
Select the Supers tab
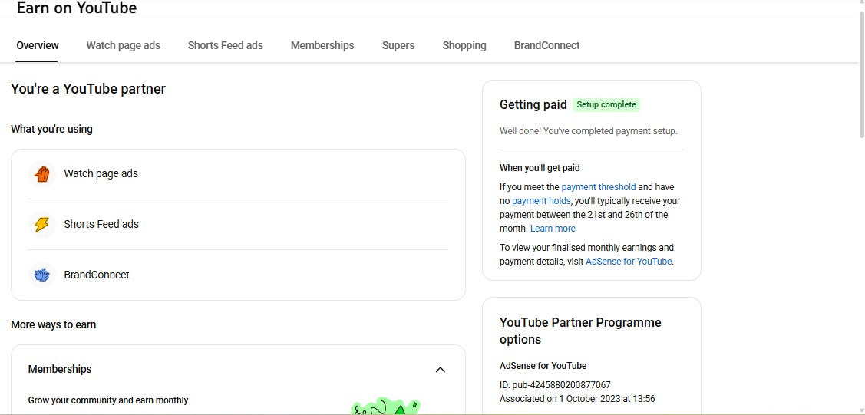point(398,45)
